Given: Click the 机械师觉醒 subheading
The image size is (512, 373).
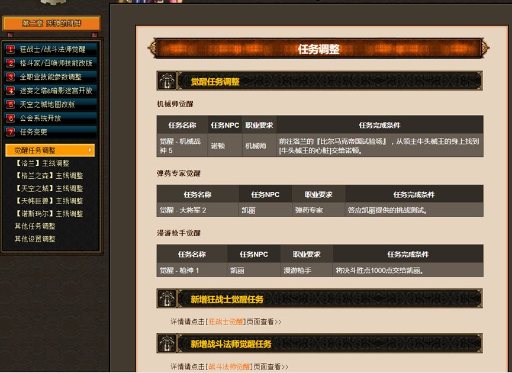Looking at the screenshot, I should [x=175, y=104].
